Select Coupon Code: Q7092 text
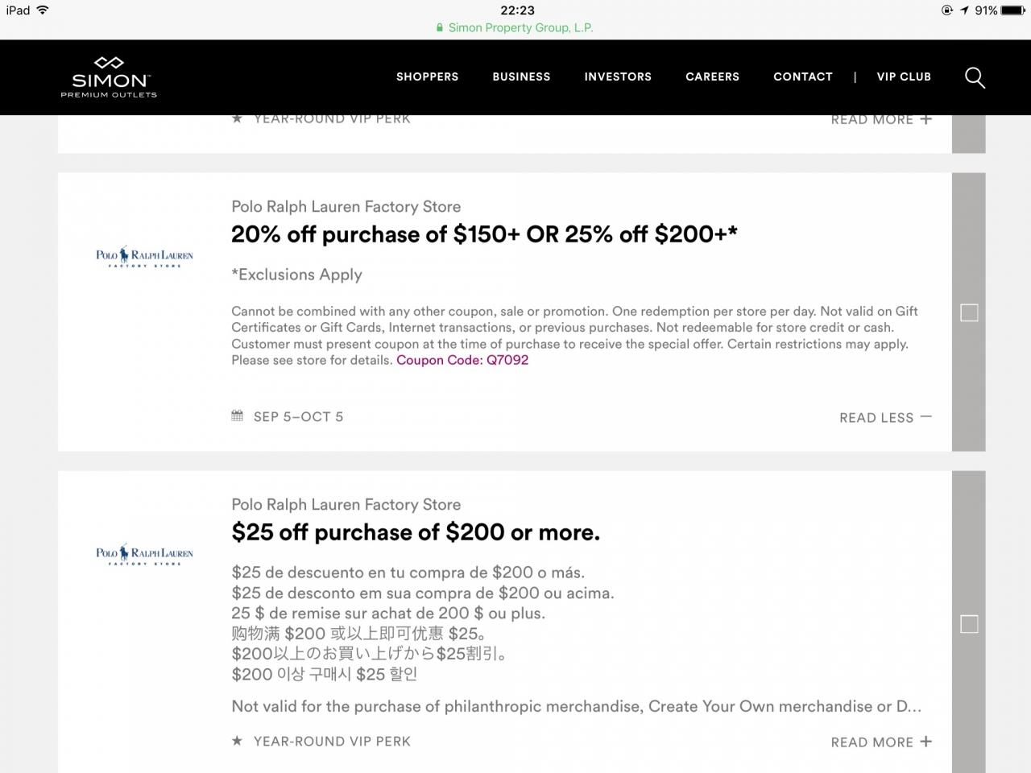Viewport: 1031px width, 773px height. coord(462,360)
